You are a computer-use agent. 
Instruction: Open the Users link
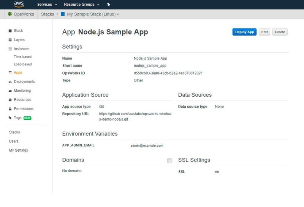[x=14, y=141]
